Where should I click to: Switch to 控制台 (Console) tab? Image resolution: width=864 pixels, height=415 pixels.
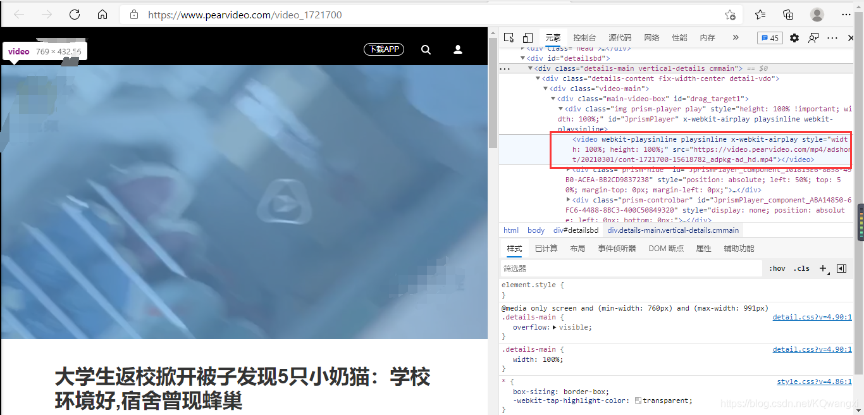(x=584, y=38)
